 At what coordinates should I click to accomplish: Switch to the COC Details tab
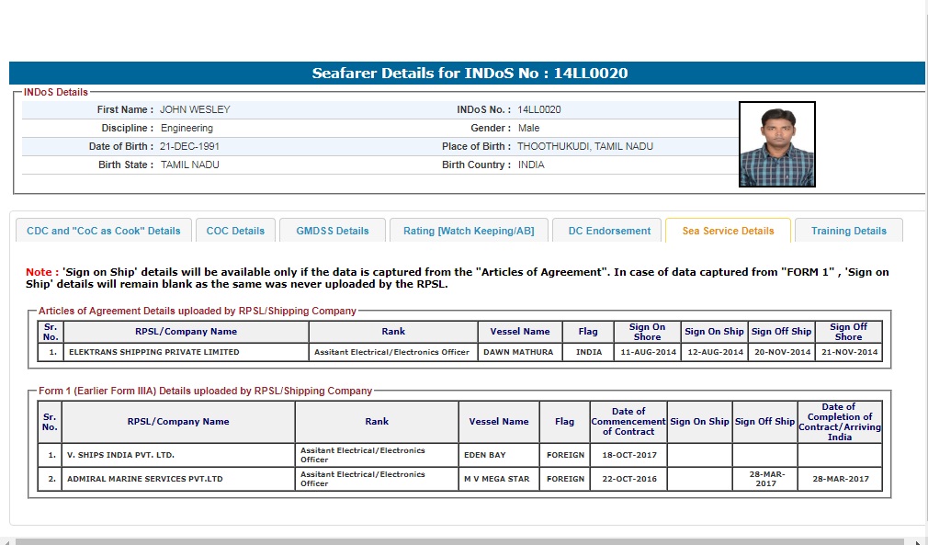click(235, 231)
